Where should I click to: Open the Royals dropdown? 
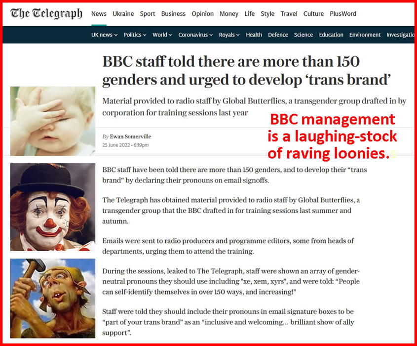[x=229, y=35]
